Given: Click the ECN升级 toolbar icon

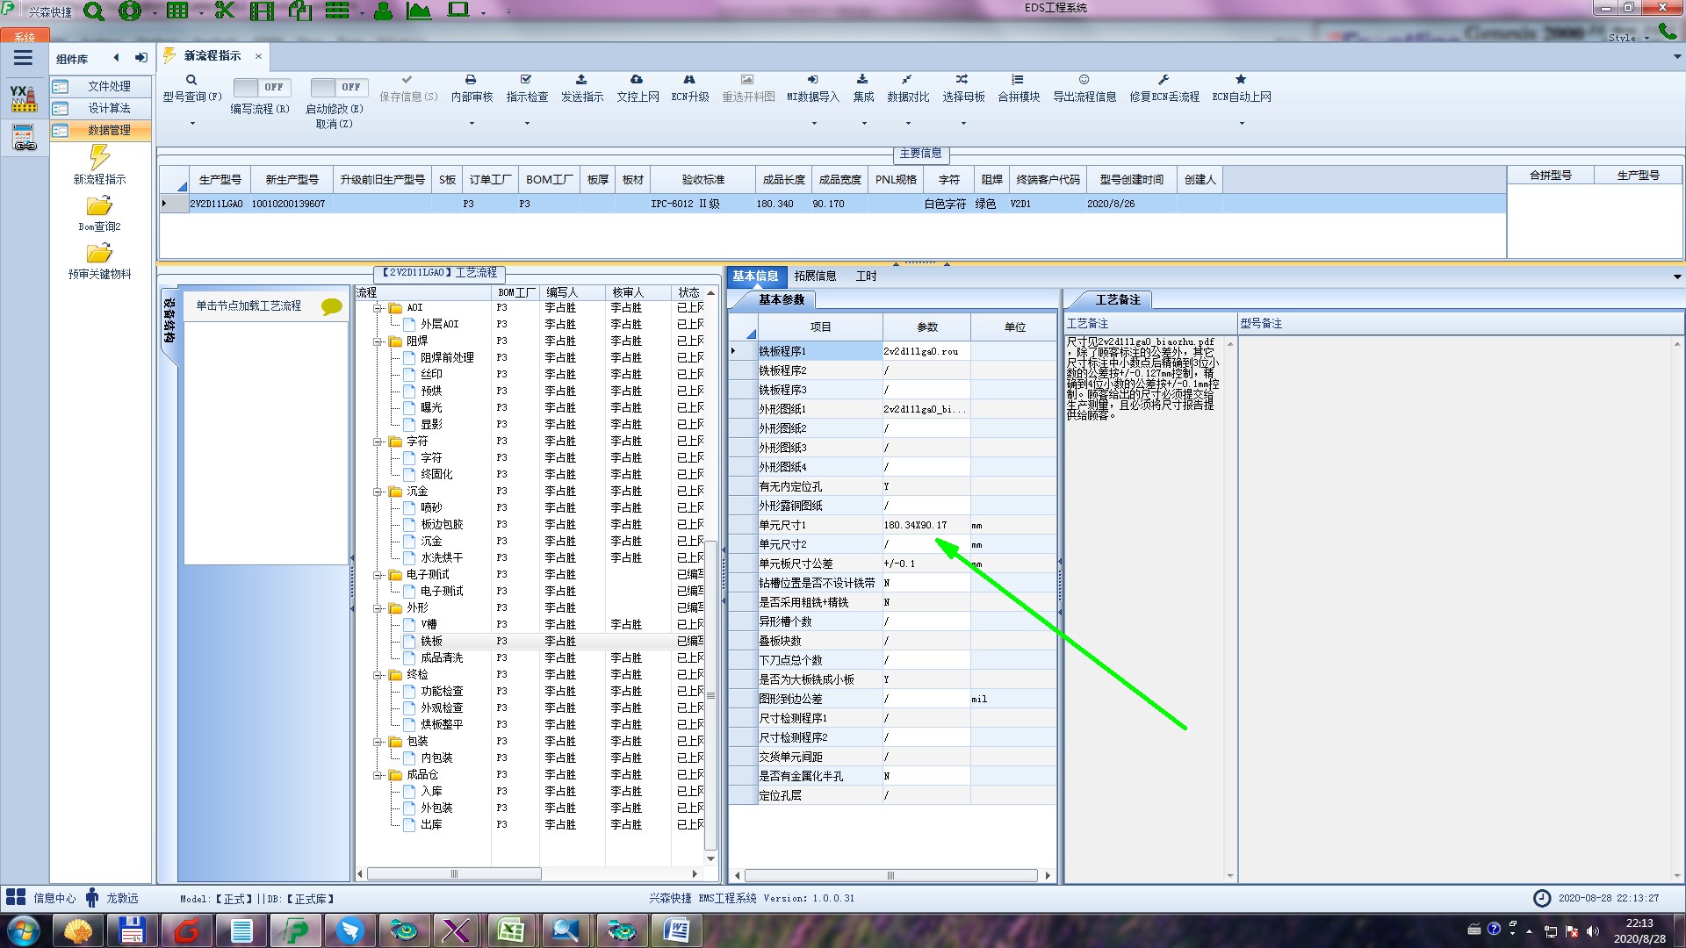Looking at the screenshot, I should pyautogui.click(x=689, y=80).
